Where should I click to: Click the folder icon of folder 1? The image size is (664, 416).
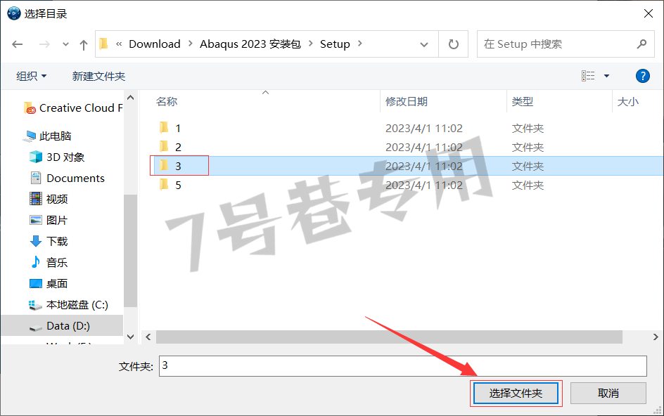click(164, 127)
